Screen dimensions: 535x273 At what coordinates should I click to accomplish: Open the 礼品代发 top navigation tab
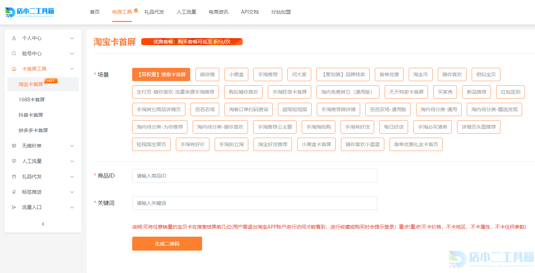[x=154, y=12]
